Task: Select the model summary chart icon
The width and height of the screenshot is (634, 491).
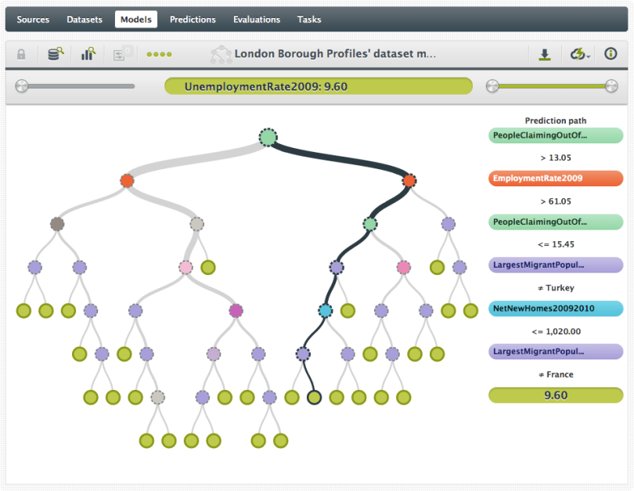Action: pos(88,53)
